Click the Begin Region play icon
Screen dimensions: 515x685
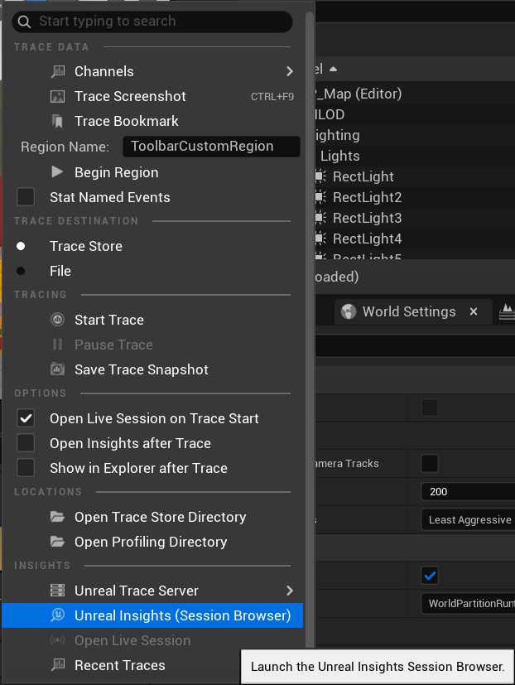pyautogui.click(x=57, y=171)
